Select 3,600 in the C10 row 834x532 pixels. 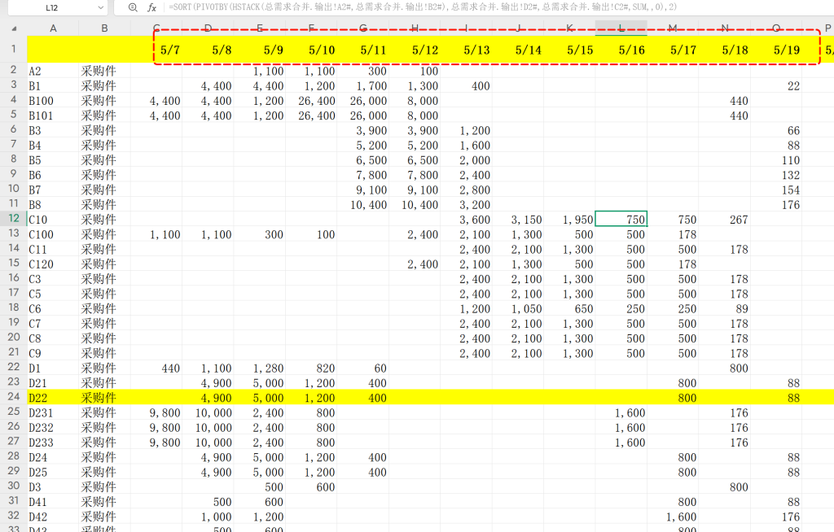coord(466,220)
